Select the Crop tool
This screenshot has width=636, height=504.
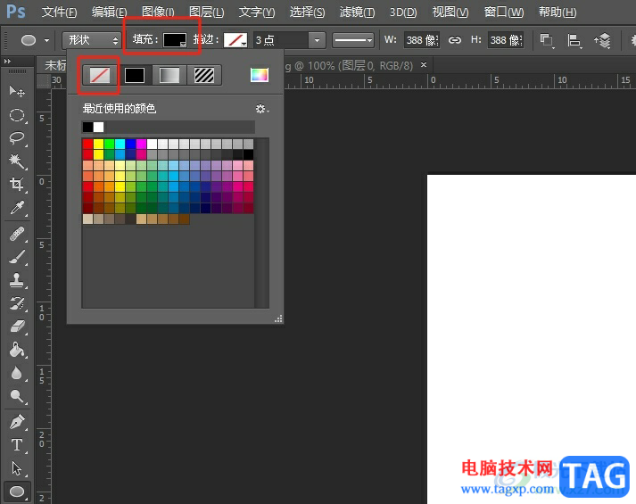point(17,185)
